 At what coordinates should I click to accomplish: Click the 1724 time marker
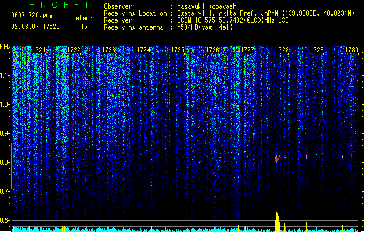[x=144, y=50]
